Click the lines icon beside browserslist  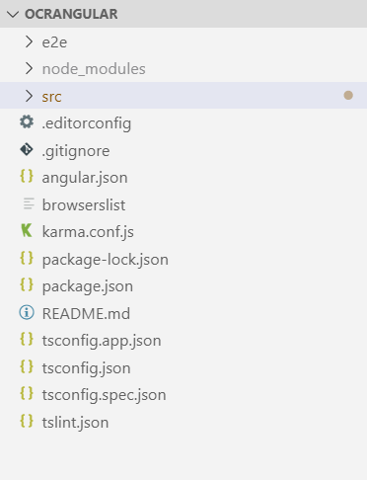pos(29,203)
